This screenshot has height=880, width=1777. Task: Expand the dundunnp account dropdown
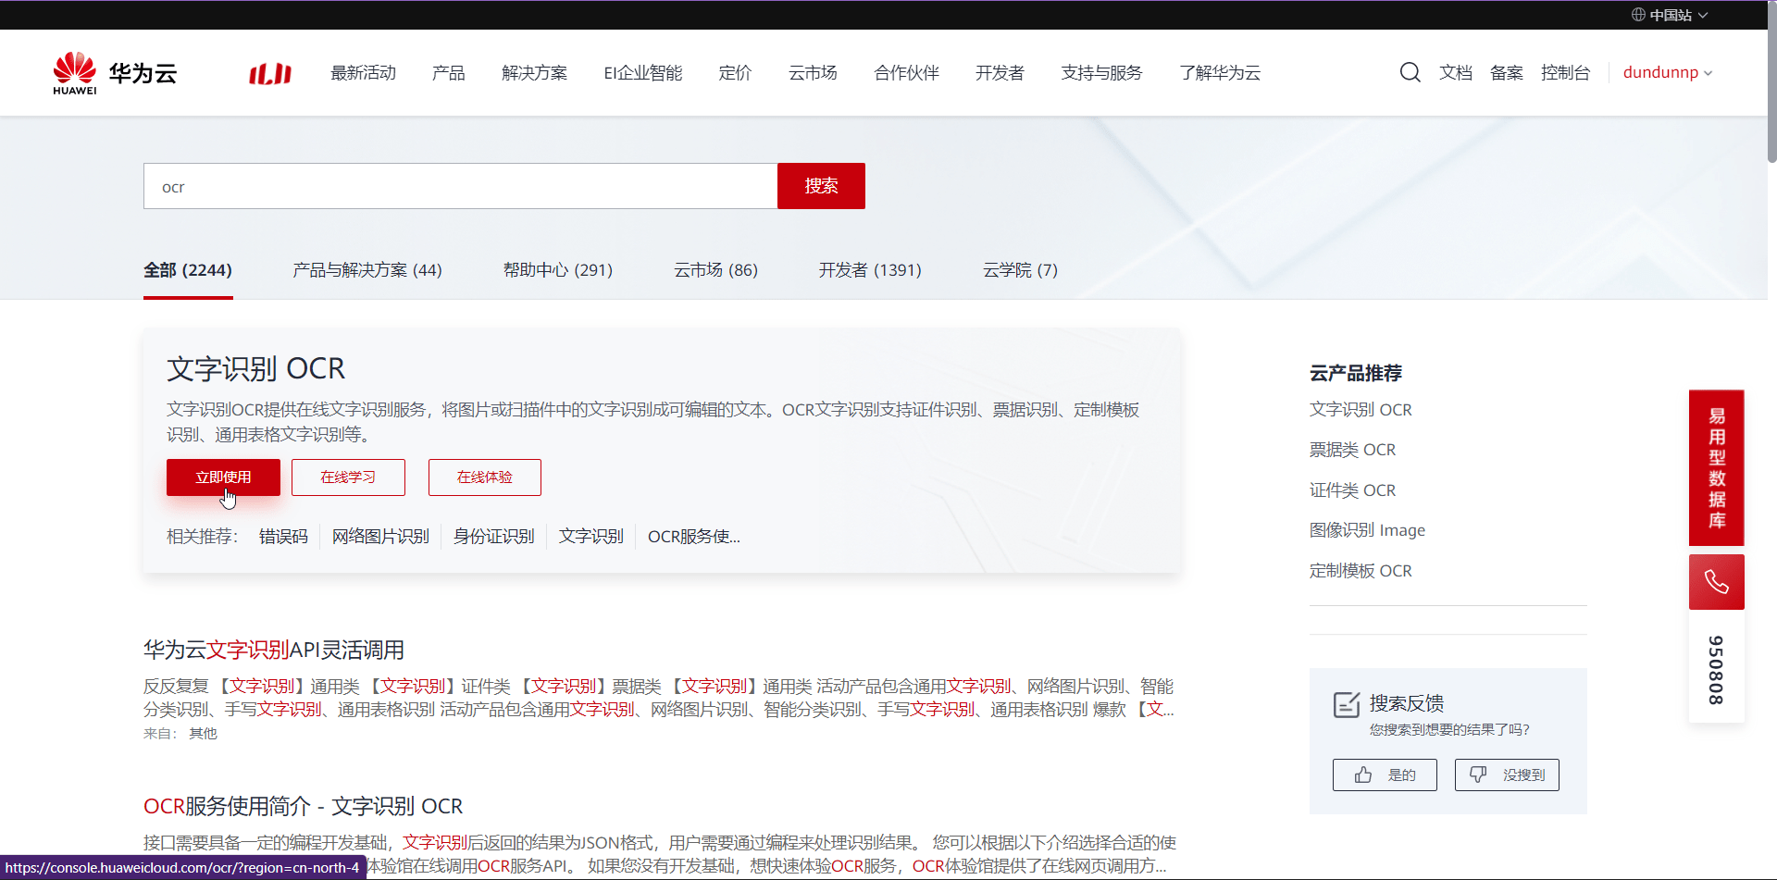click(x=1668, y=72)
